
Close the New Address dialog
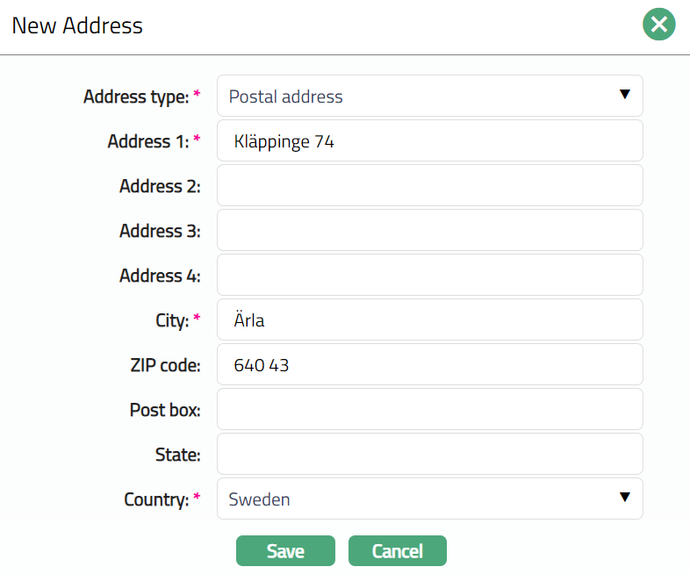pos(658,25)
